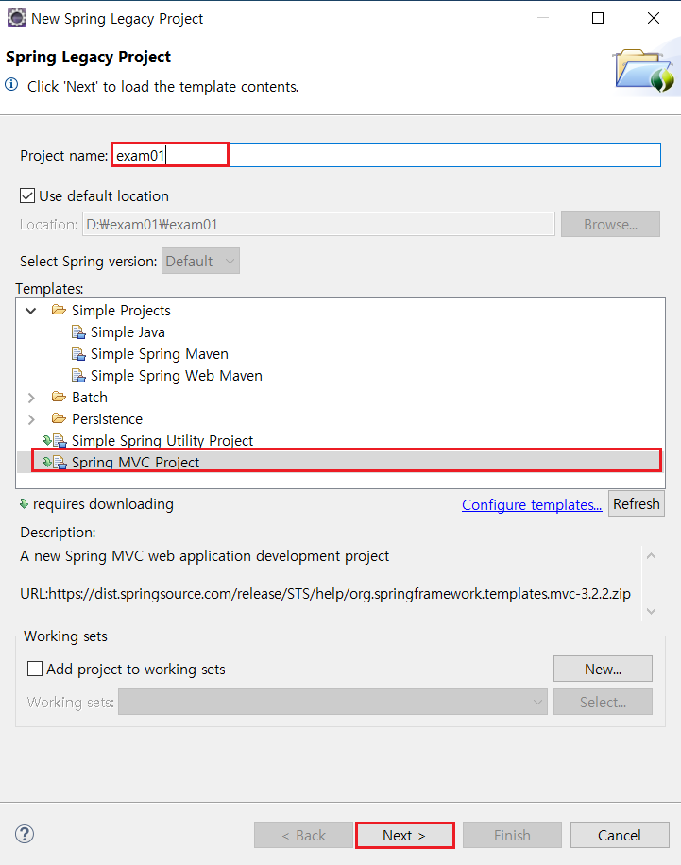Click the Simple Spring Maven template icon

pos(78,353)
